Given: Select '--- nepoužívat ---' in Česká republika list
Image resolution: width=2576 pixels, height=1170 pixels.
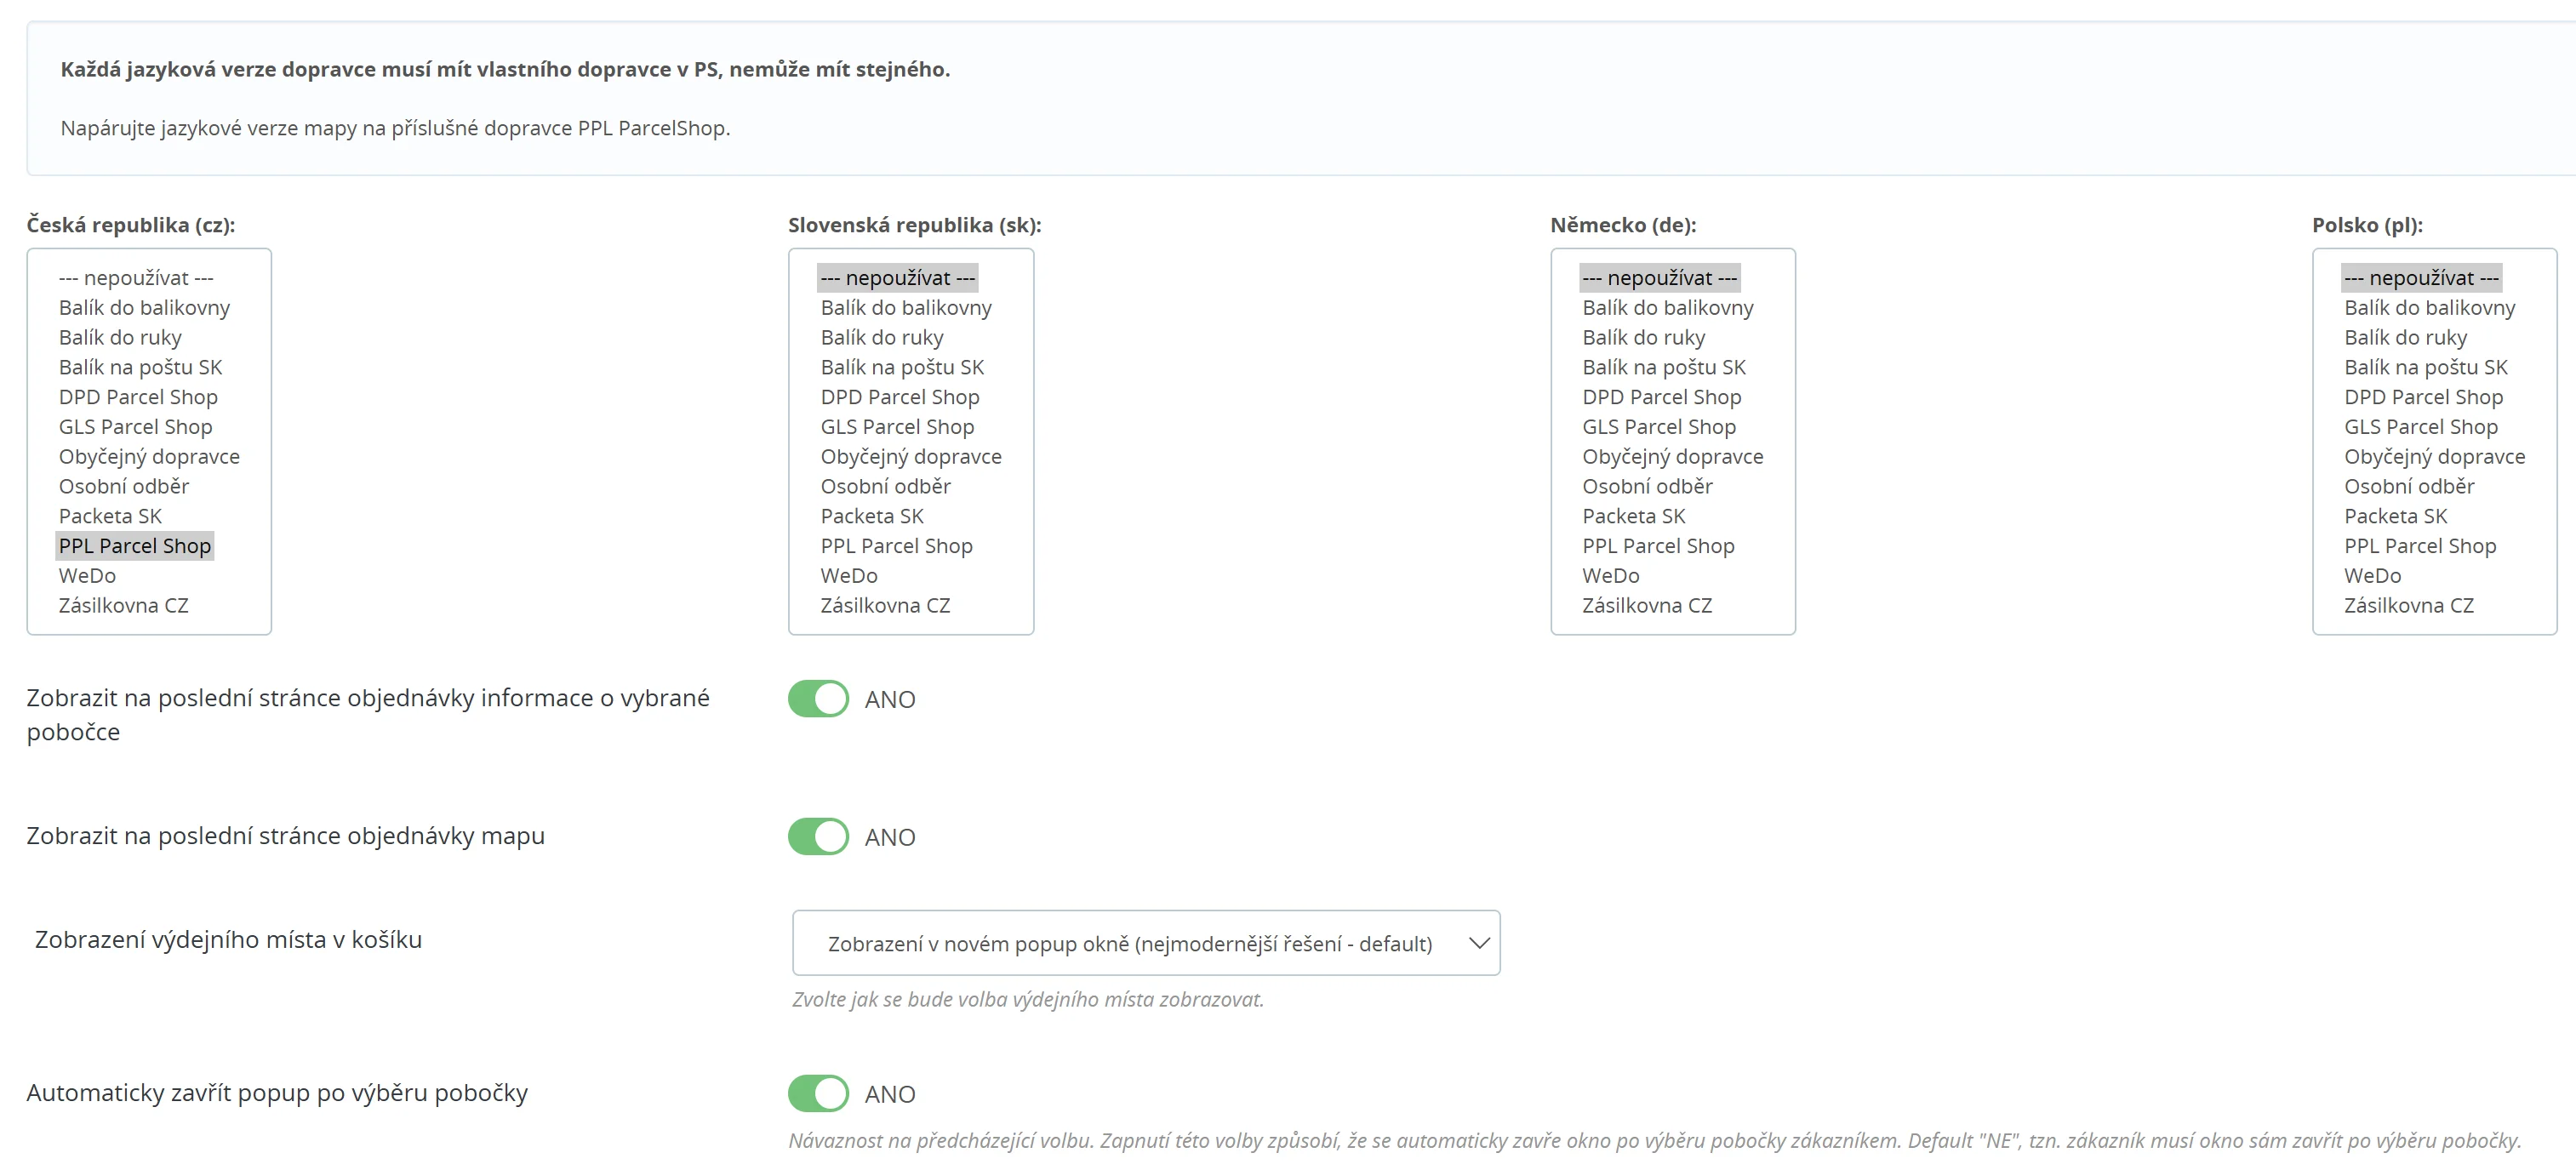Looking at the screenshot, I should click(x=136, y=278).
